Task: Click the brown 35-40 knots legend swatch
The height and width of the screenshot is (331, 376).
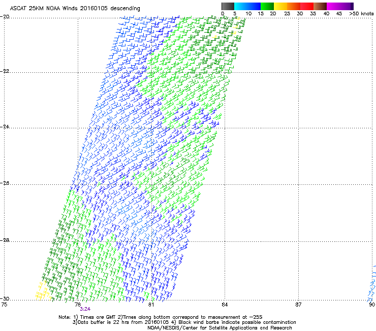Action: (x=320, y=6)
